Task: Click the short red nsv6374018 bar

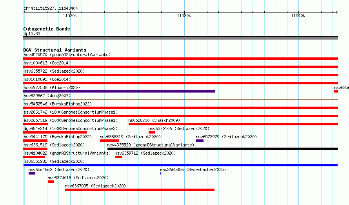Action: (51, 182)
